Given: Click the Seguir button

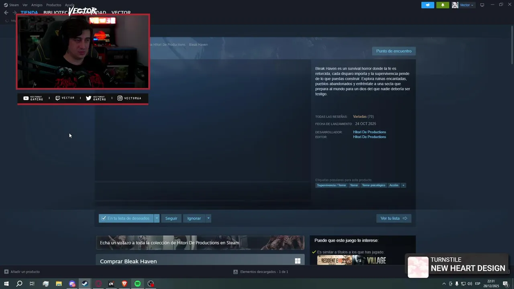Looking at the screenshot, I should [171, 218].
